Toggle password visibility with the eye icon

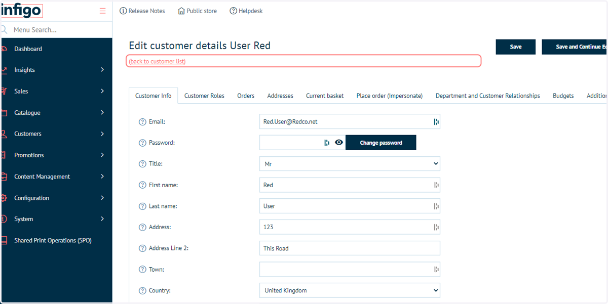(339, 143)
